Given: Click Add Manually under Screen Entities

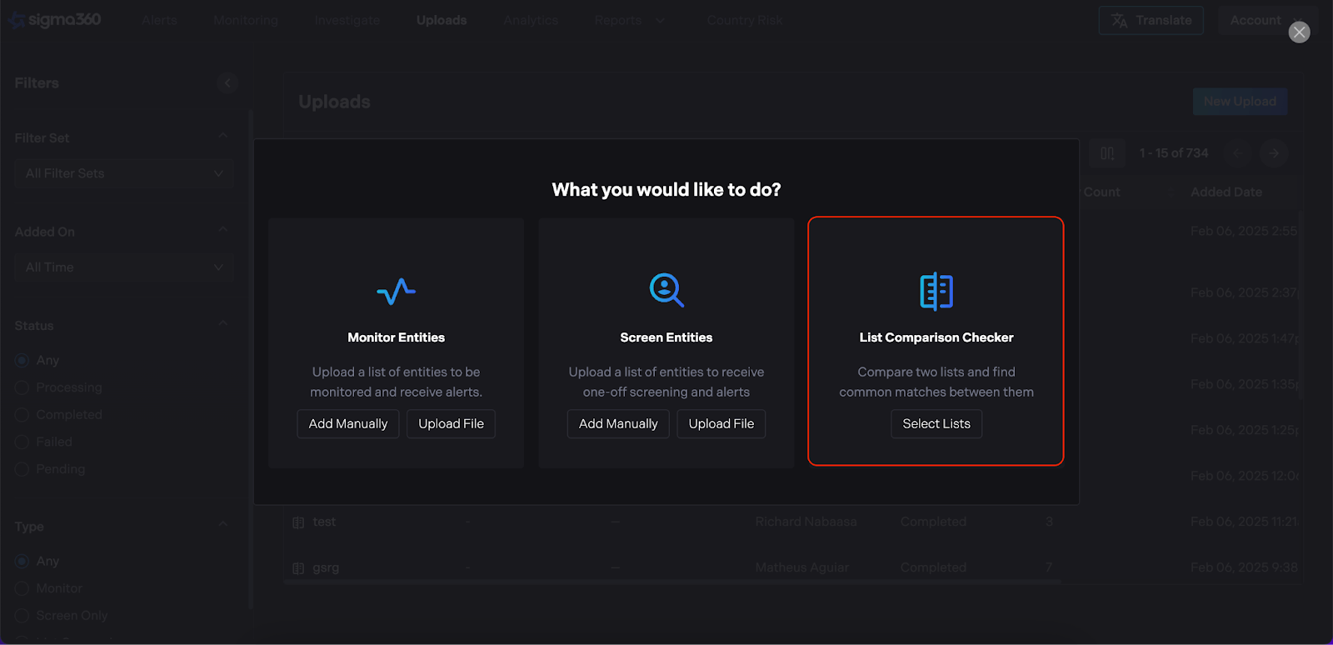Looking at the screenshot, I should (x=618, y=424).
